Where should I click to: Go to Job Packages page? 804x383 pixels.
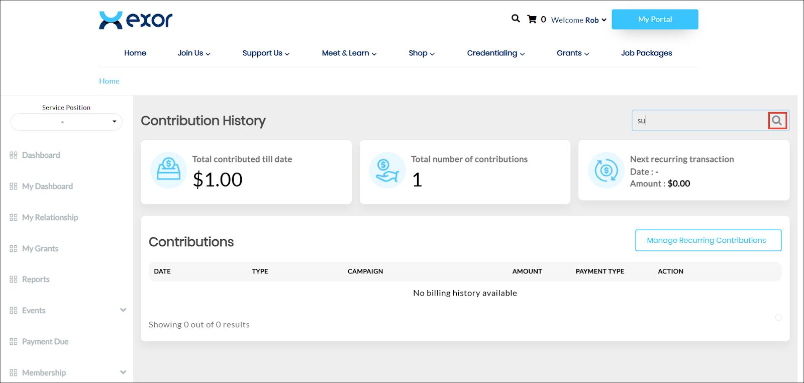pyautogui.click(x=646, y=53)
